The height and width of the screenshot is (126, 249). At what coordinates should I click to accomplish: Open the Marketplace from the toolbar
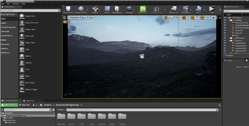[x=117, y=9]
